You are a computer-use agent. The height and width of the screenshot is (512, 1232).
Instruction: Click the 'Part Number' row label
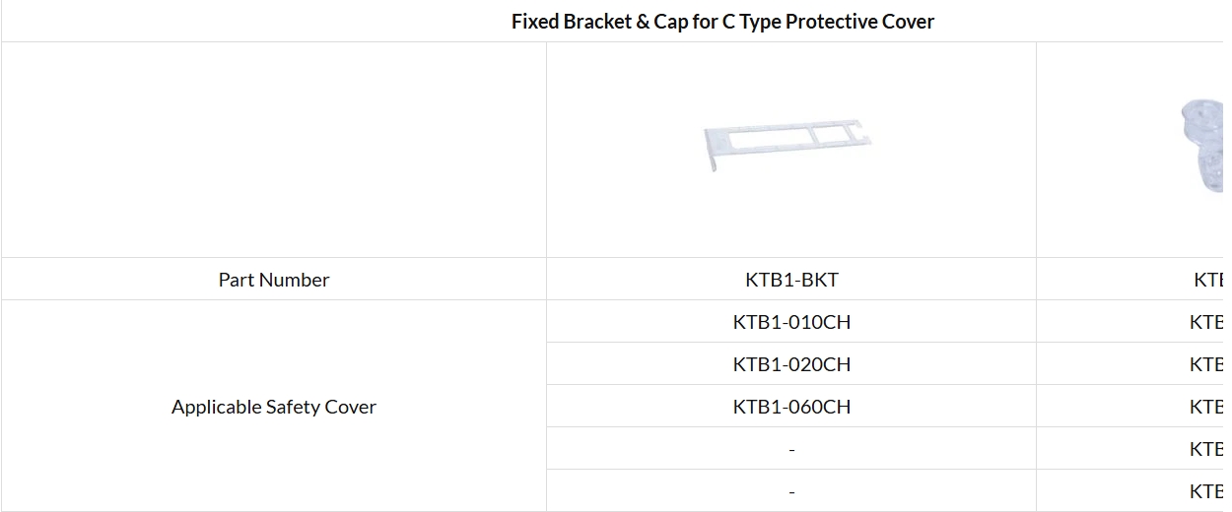274,280
